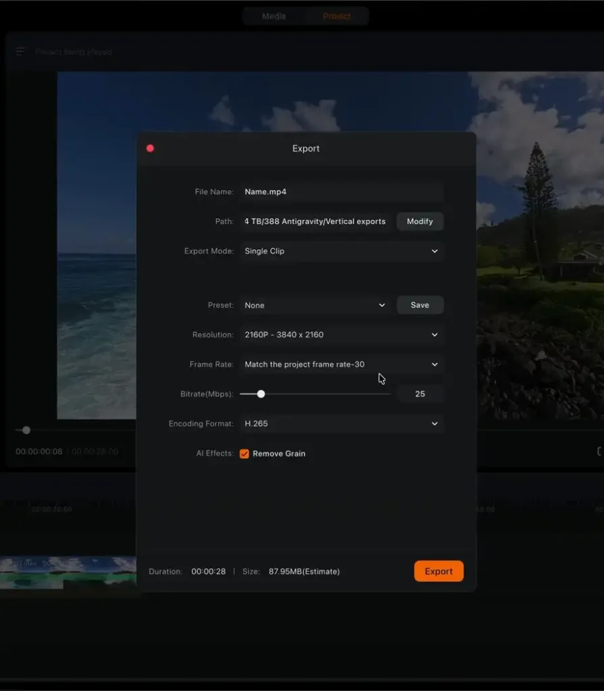Expand the Frame Rate dropdown
Image resolution: width=604 pixels, height=691 pixels.
pos(341,364)
